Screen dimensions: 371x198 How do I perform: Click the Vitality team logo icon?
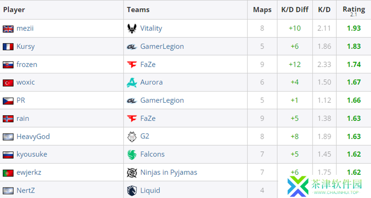point(132,29)
